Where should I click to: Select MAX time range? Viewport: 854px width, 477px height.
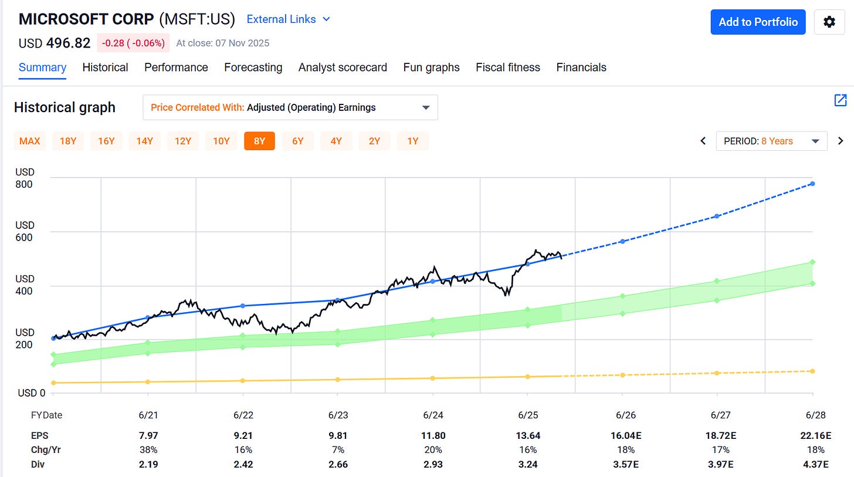pos(30,141)
